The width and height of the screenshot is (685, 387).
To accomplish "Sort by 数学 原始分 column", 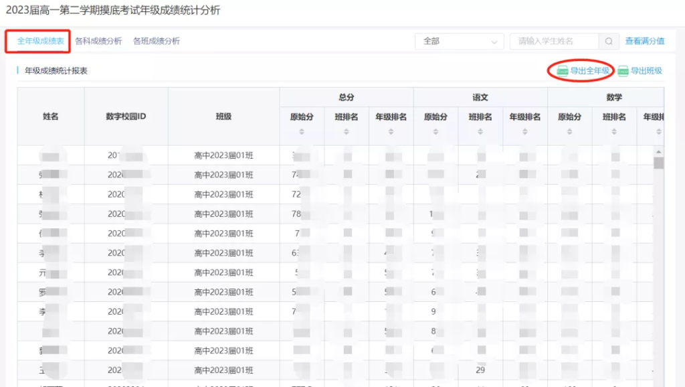I will (x=570, y=132).
